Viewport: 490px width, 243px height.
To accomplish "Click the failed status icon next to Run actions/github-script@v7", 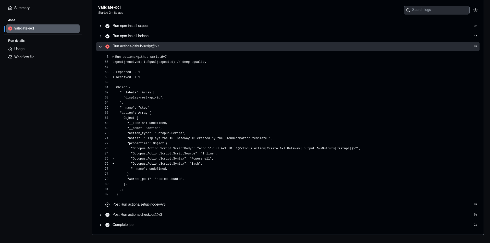I will (107, 47).
